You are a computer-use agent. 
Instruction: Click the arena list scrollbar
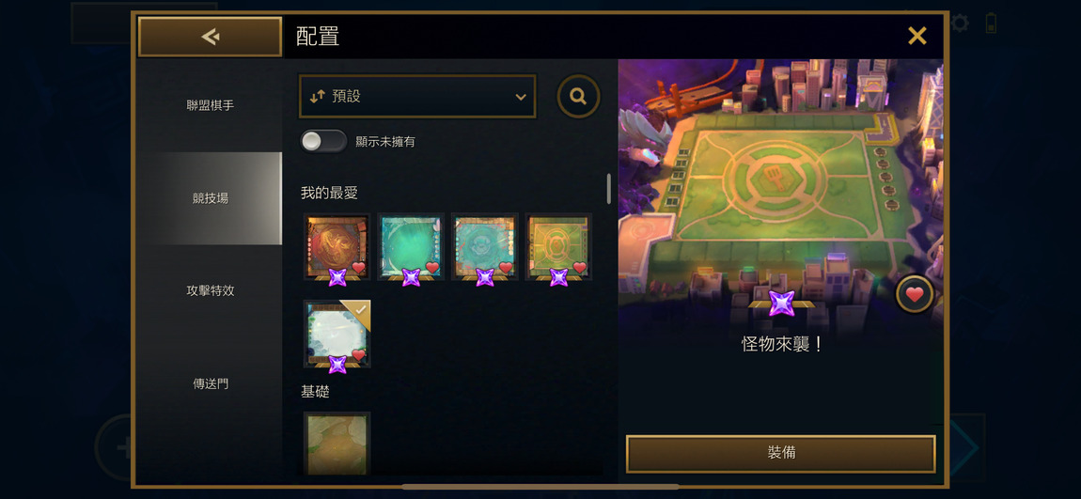pos(609,188)
